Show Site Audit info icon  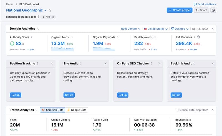pos(80,64)
